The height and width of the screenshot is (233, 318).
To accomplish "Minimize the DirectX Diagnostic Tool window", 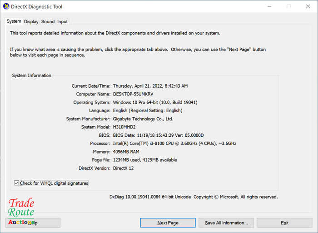I will point(269,6).
